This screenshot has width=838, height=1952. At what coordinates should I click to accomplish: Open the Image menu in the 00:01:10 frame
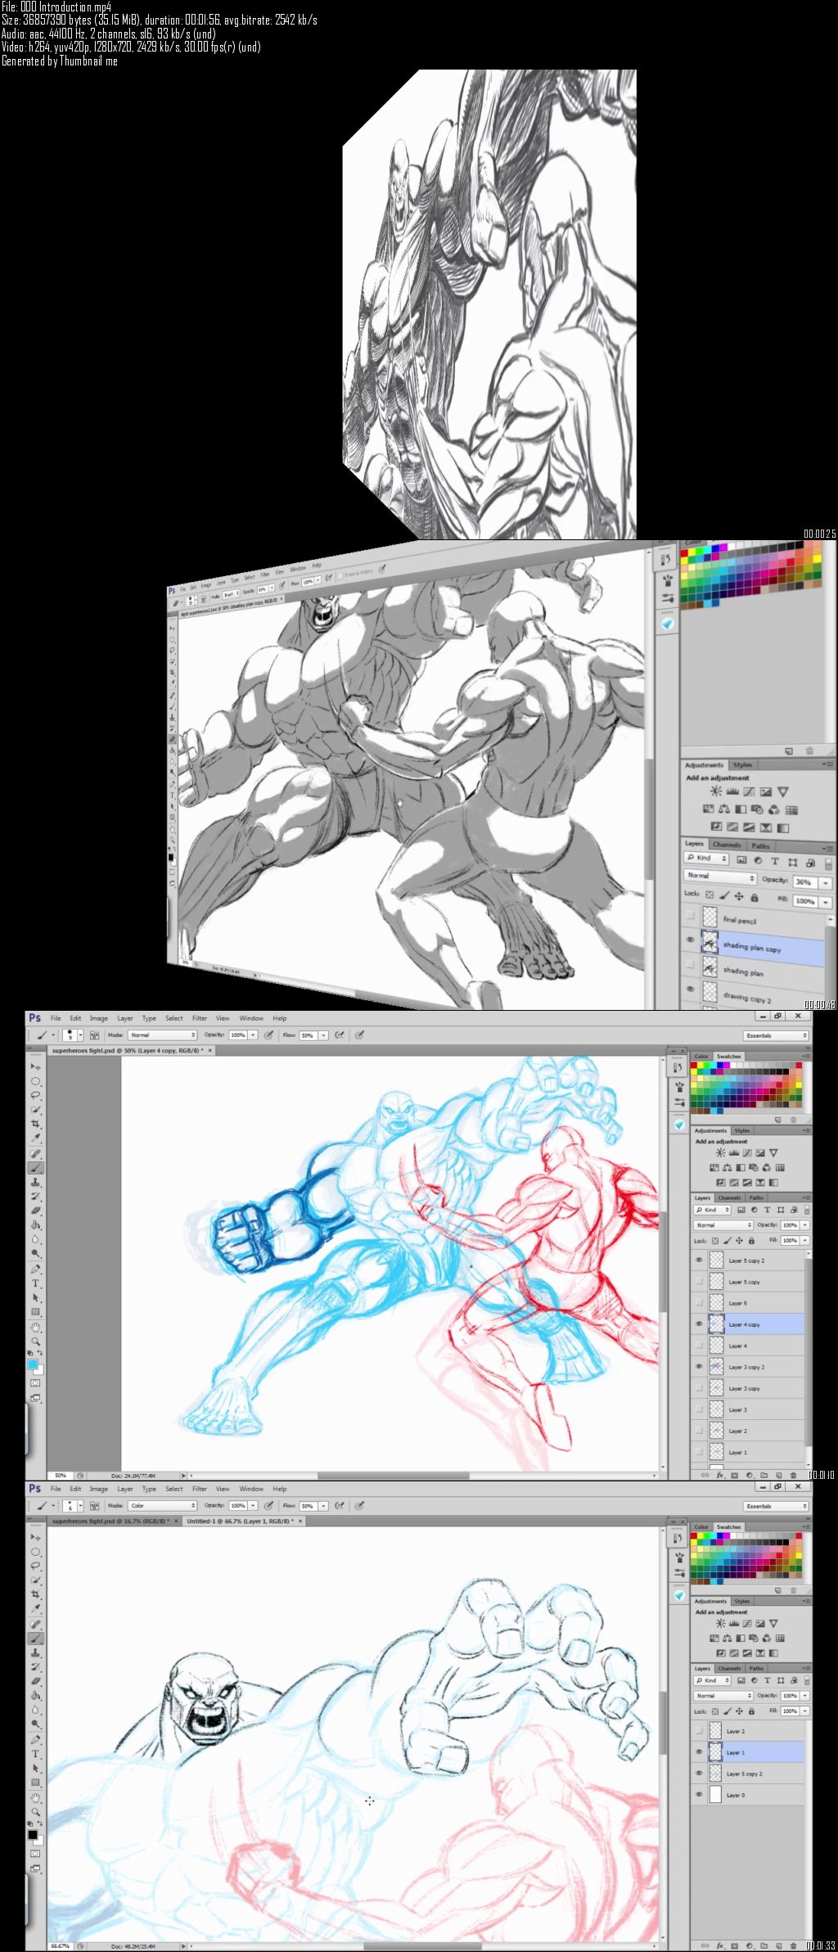click(99, 1018)
